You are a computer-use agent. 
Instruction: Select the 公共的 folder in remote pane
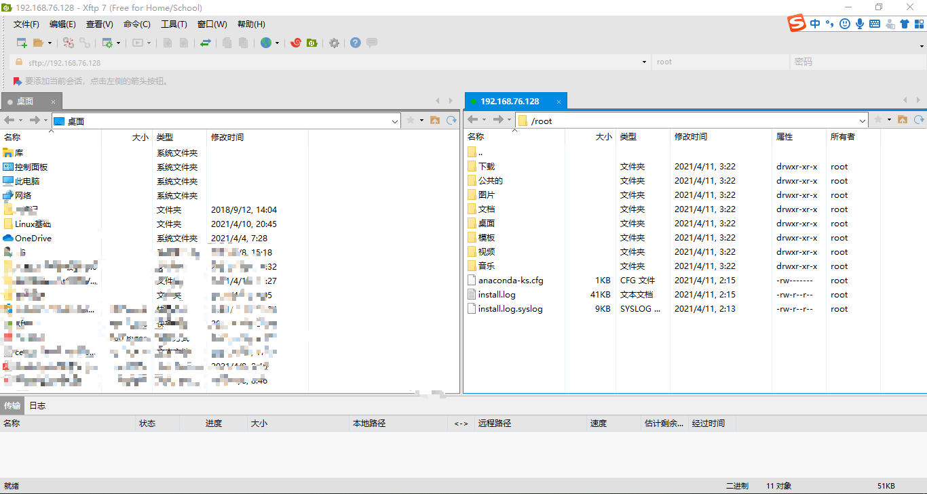[491, 181]
